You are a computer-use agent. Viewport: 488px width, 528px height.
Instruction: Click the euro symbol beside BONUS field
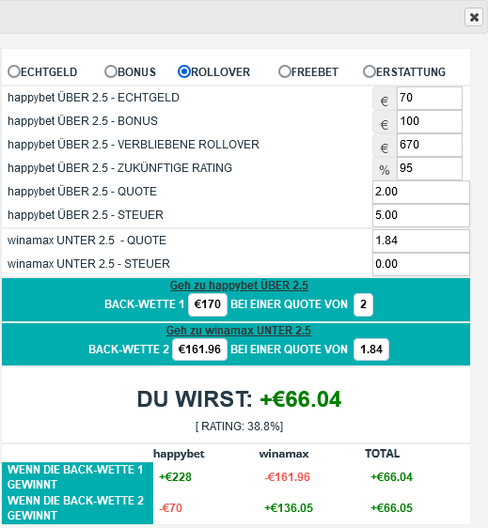click(385, 125)
